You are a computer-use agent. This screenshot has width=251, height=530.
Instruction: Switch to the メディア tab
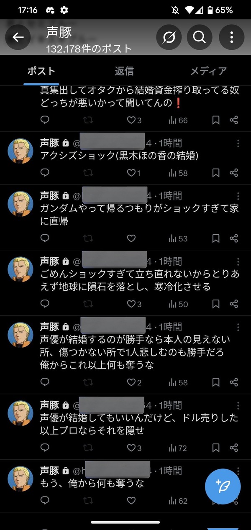click(208, 71)
